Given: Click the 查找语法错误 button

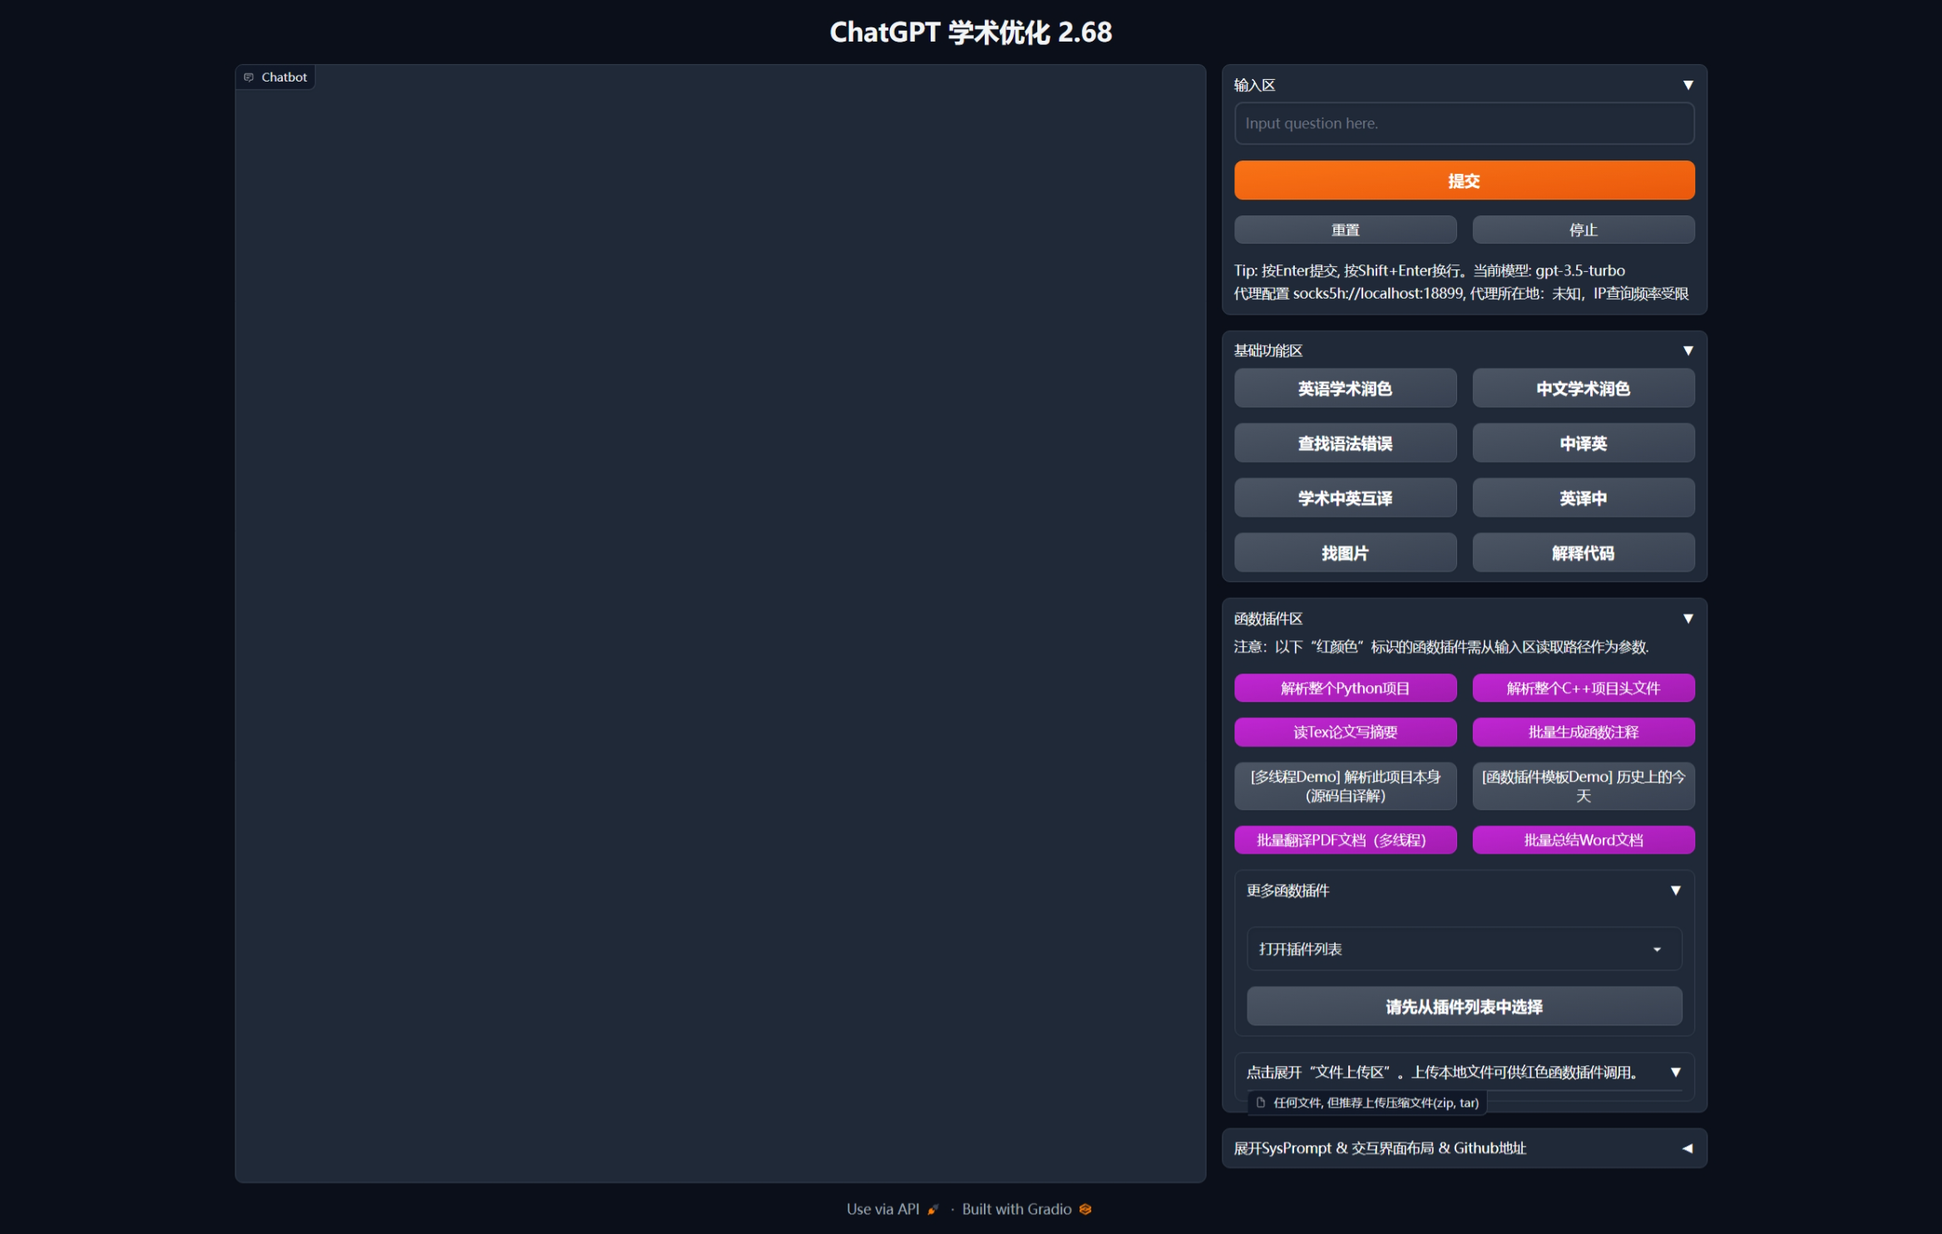Looking at the screenshot, I should (1345, 443).
